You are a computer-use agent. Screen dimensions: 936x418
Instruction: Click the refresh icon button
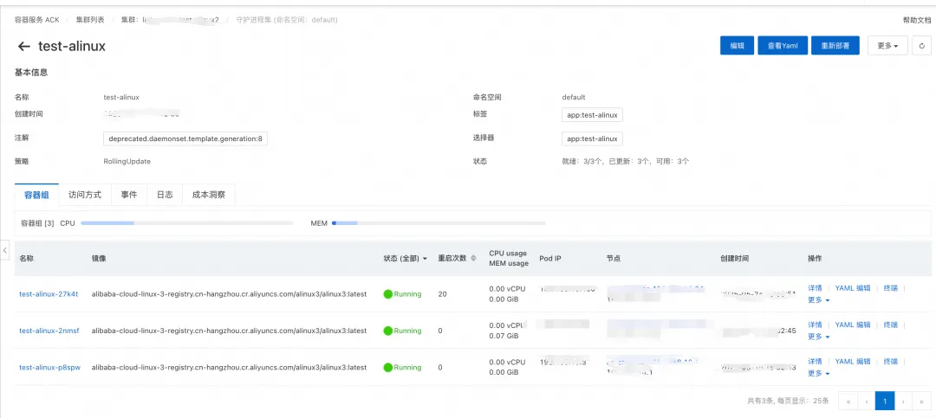click(x=921, y=46)
